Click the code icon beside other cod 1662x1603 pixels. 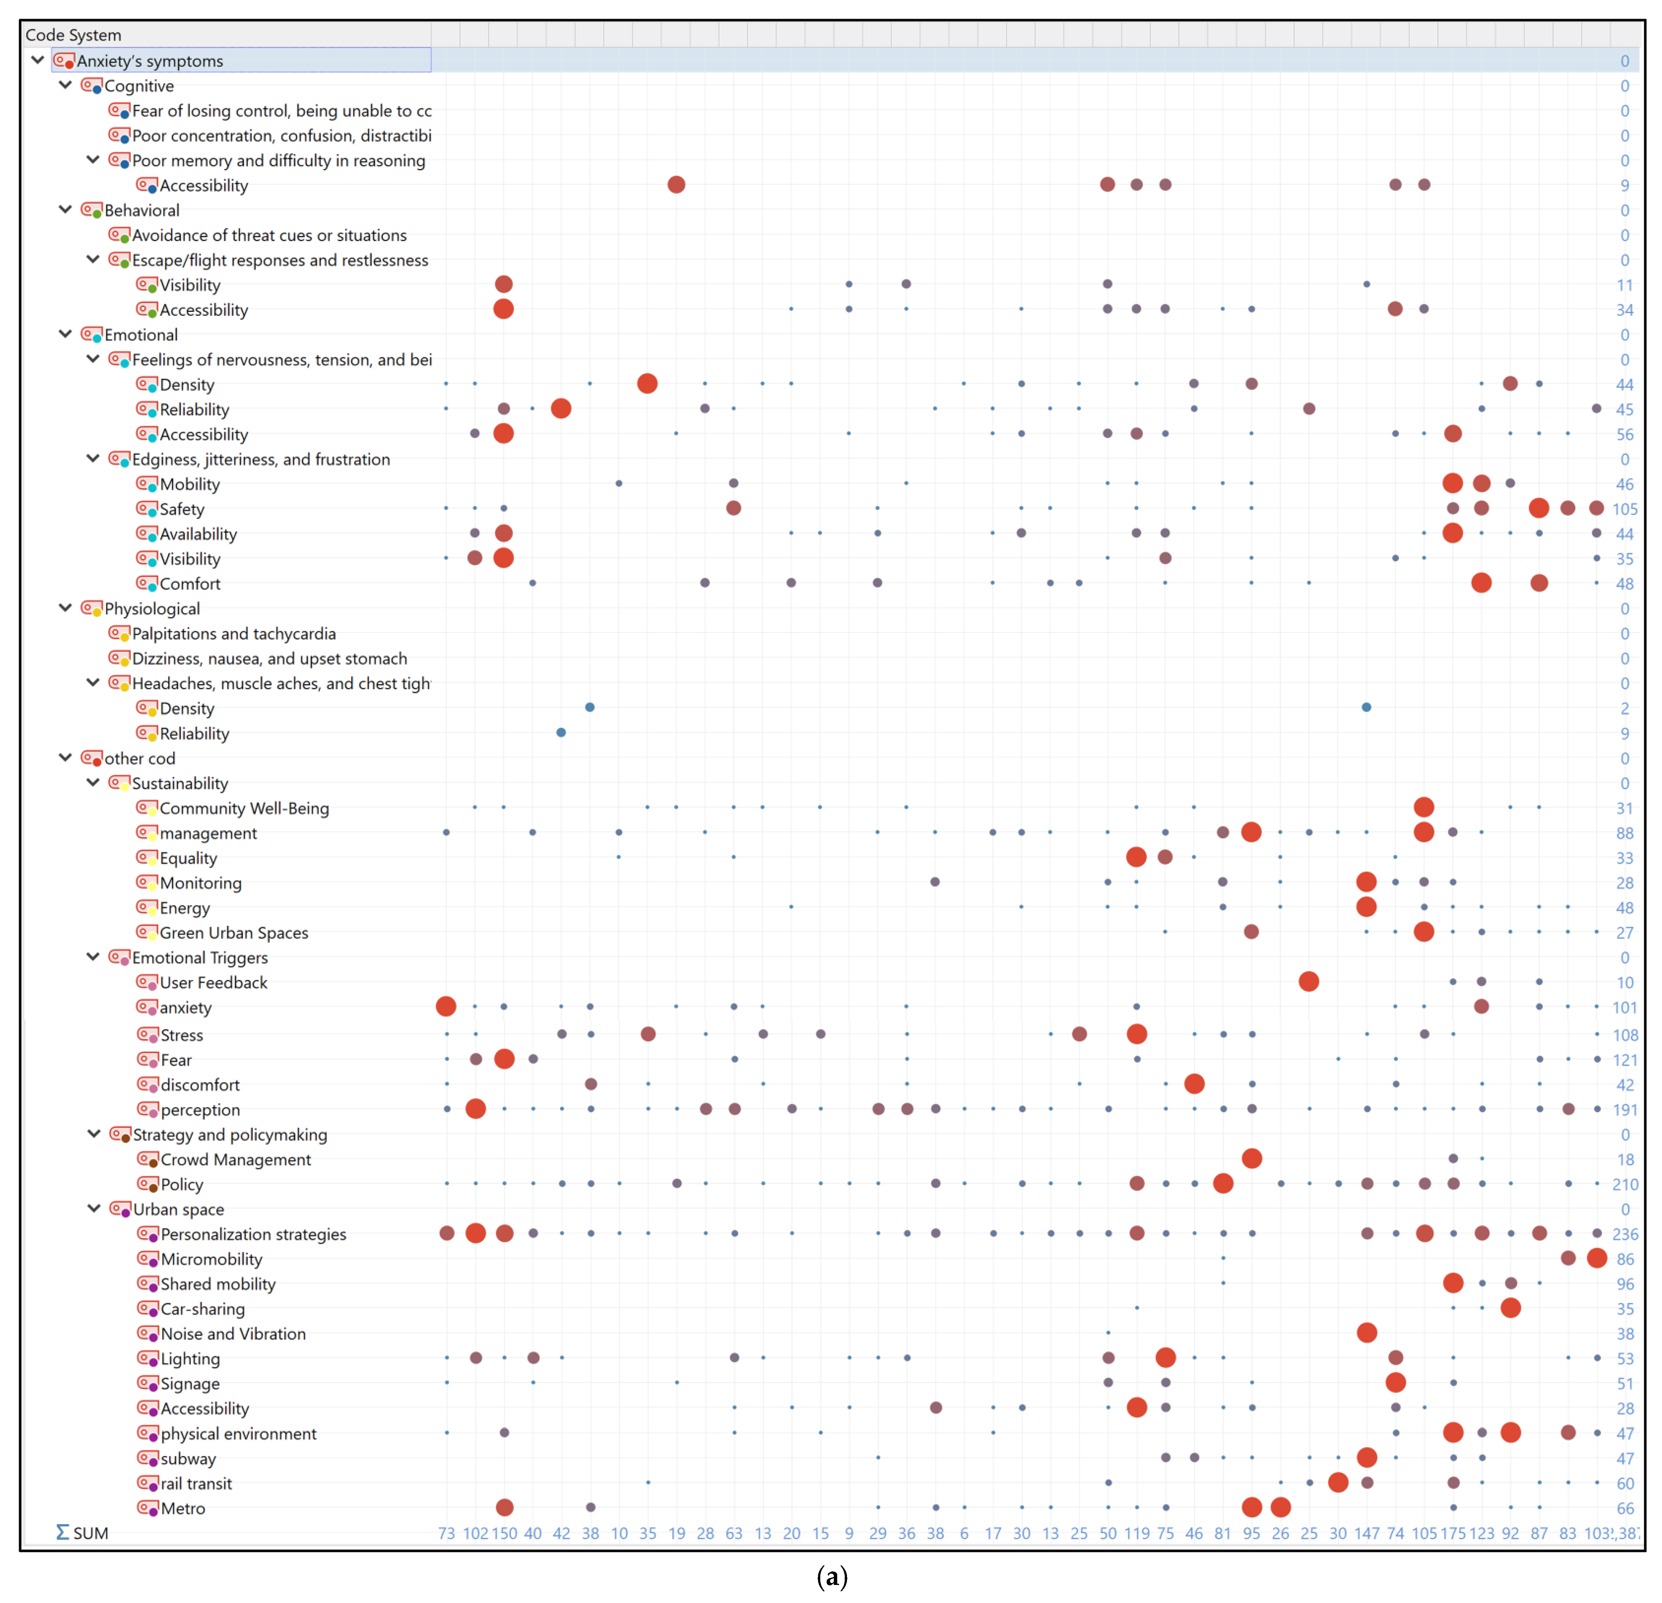[x=91, y=758]
